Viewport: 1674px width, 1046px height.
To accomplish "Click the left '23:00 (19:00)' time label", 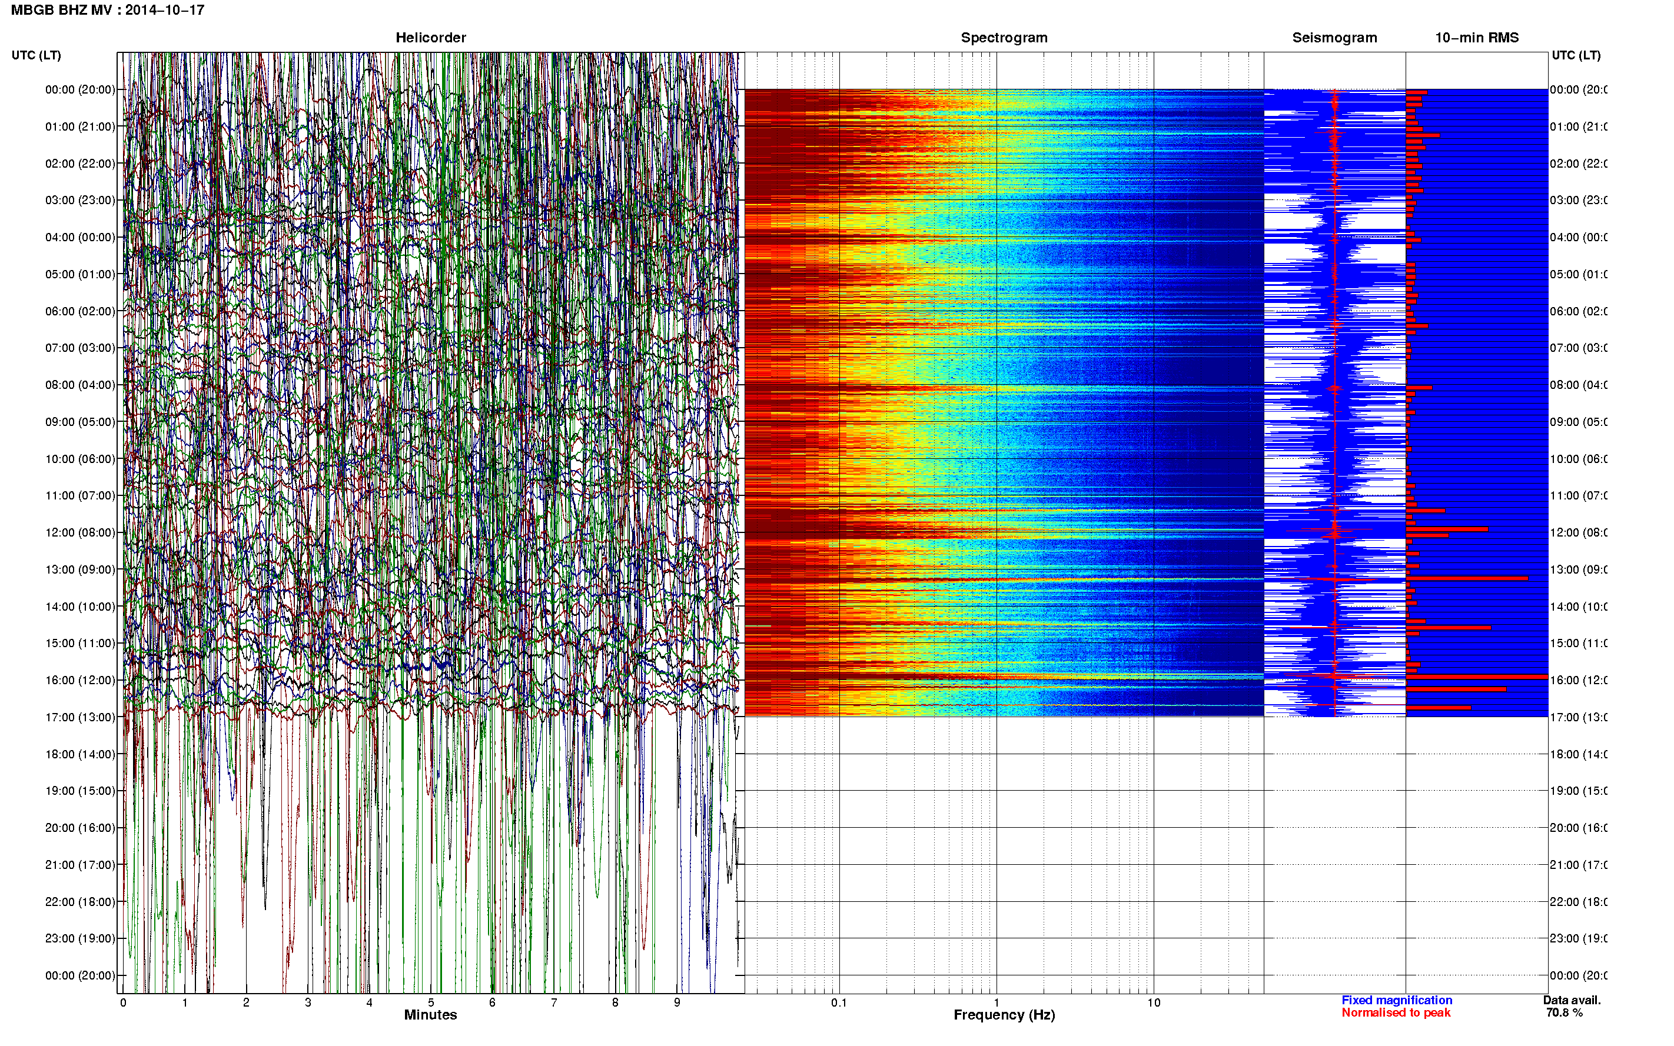I will point(80,939).
